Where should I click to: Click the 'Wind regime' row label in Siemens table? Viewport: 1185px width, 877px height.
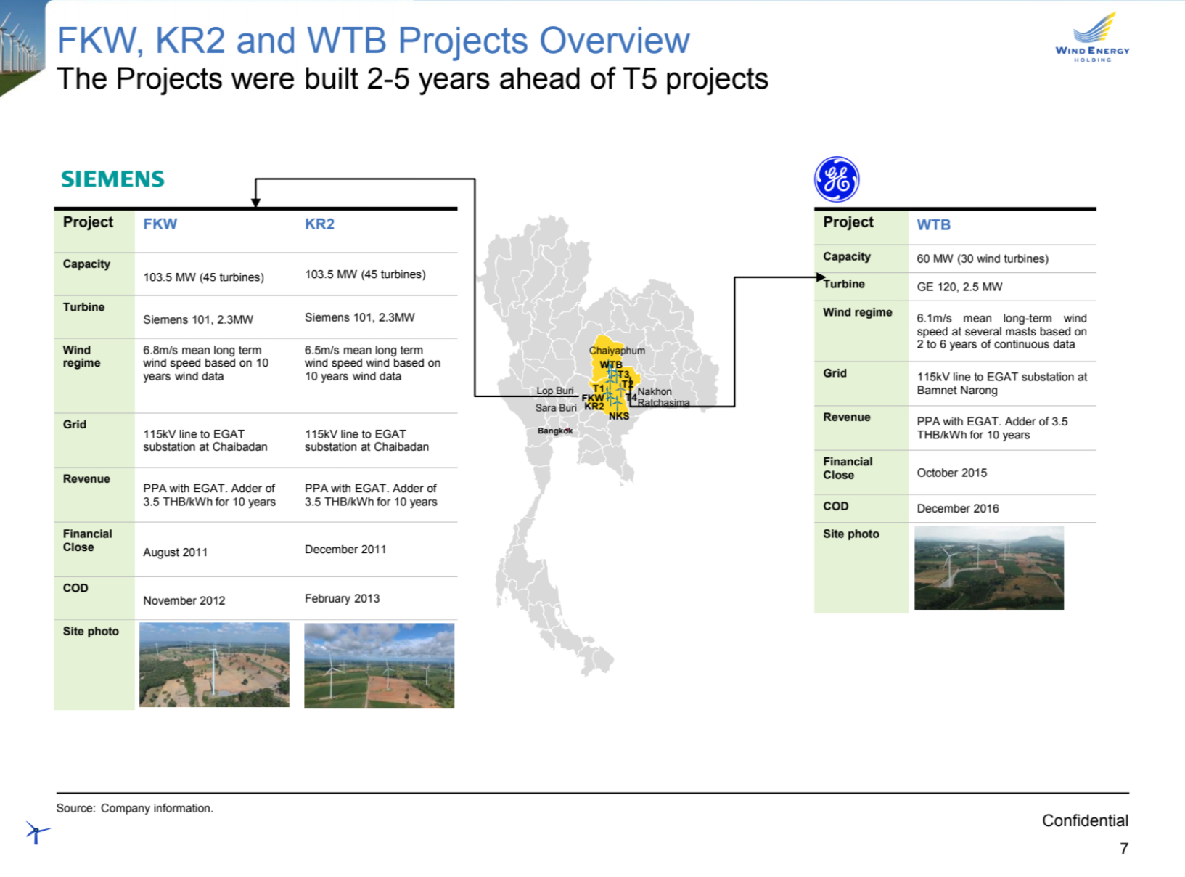81,356
